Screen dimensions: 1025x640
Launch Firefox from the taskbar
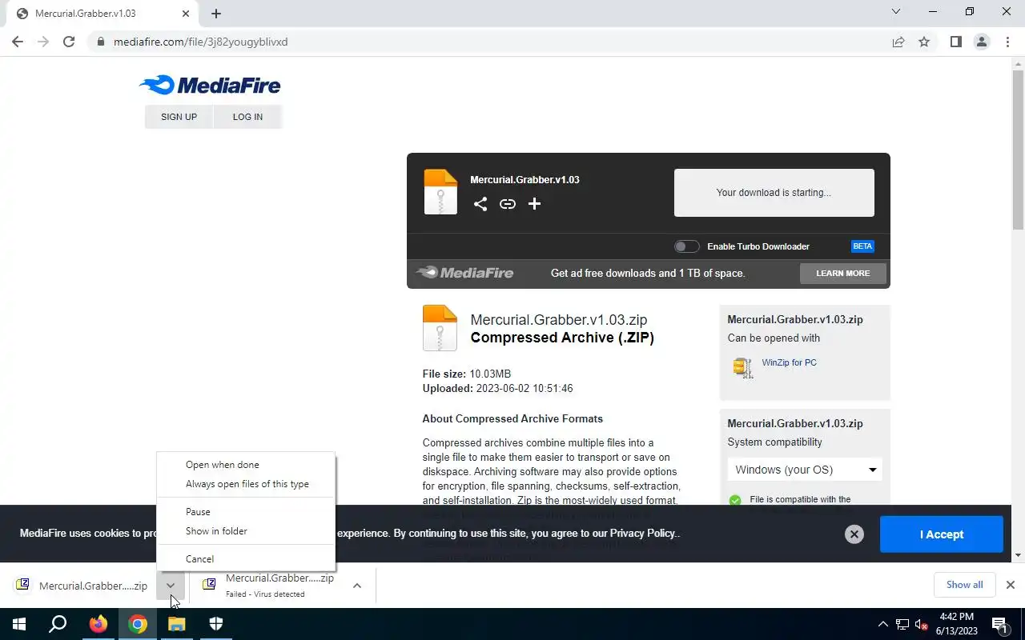[x=98, y=624]
